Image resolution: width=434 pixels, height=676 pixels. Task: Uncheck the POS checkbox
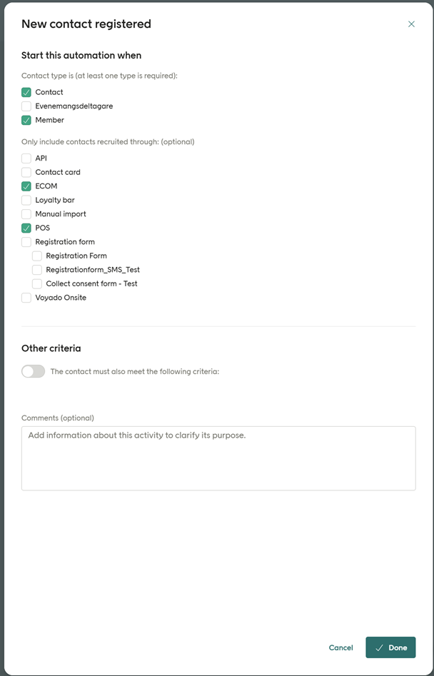tap(26, 228)
